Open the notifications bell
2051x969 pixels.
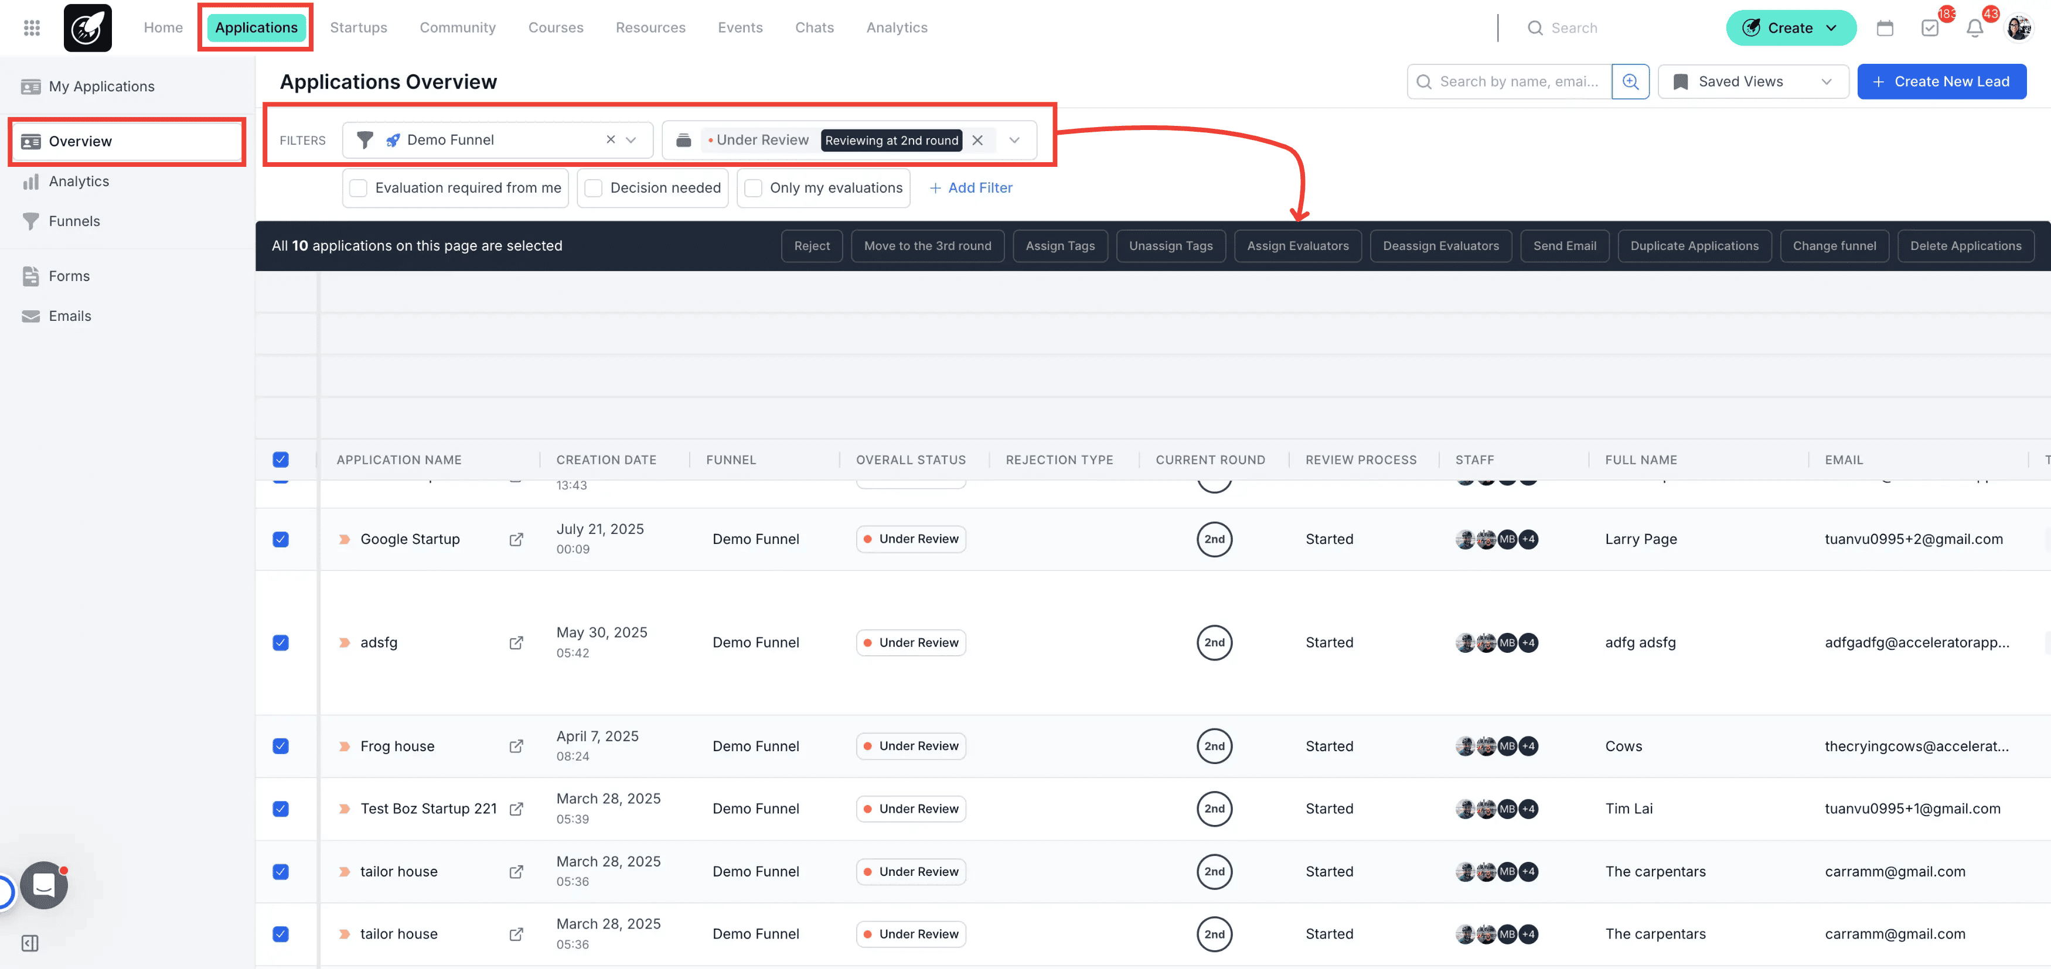(x=1975, y=28)
